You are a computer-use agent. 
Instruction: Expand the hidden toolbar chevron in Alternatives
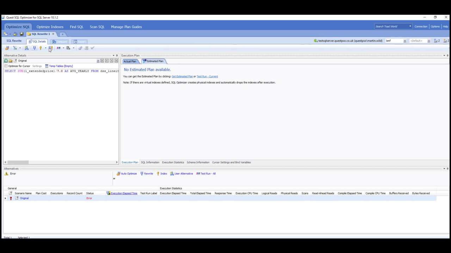(x=114, y=179)
